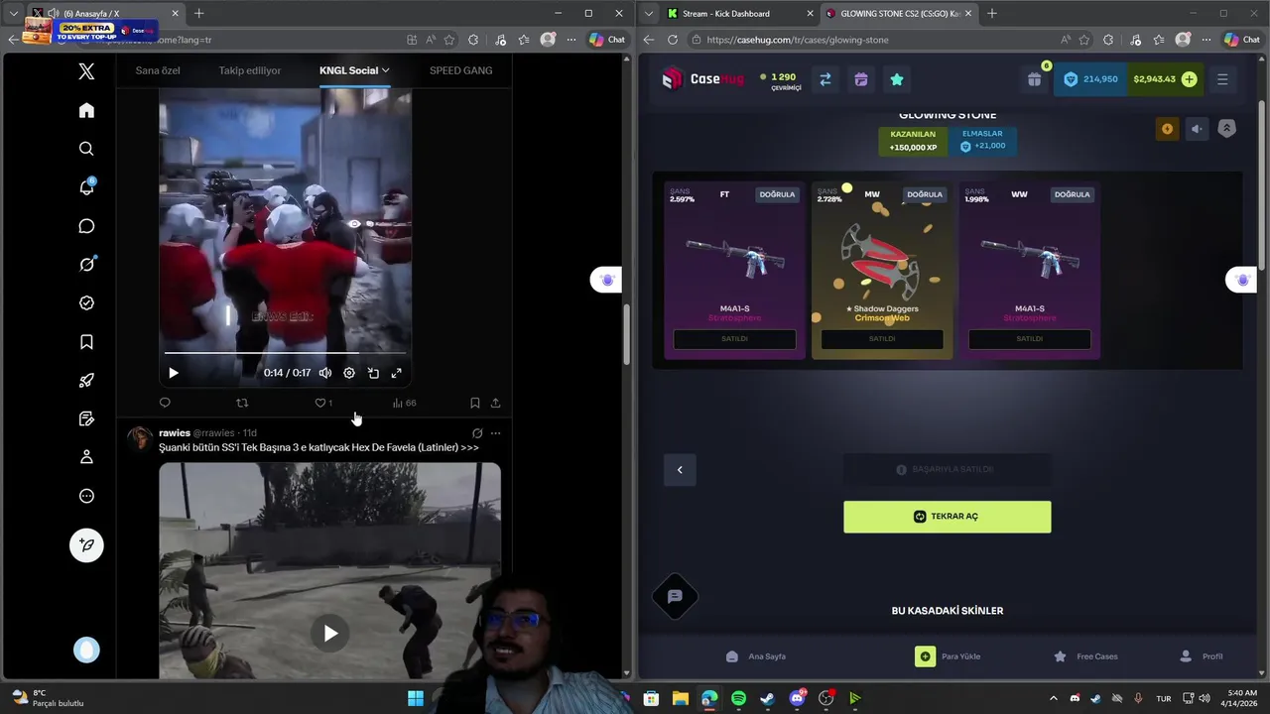The image size is (1270, 714).
Task: Click DOĞRULA on the FT M4A1-S card
Action: (x=777, y=194)
